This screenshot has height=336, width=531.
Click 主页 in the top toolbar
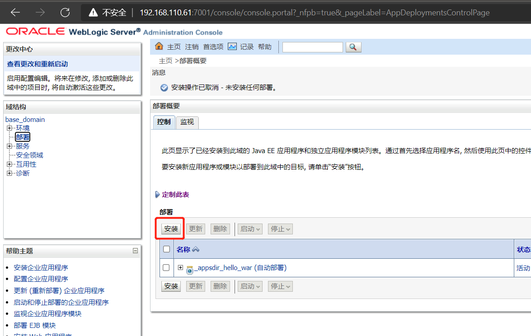(174, 47)
